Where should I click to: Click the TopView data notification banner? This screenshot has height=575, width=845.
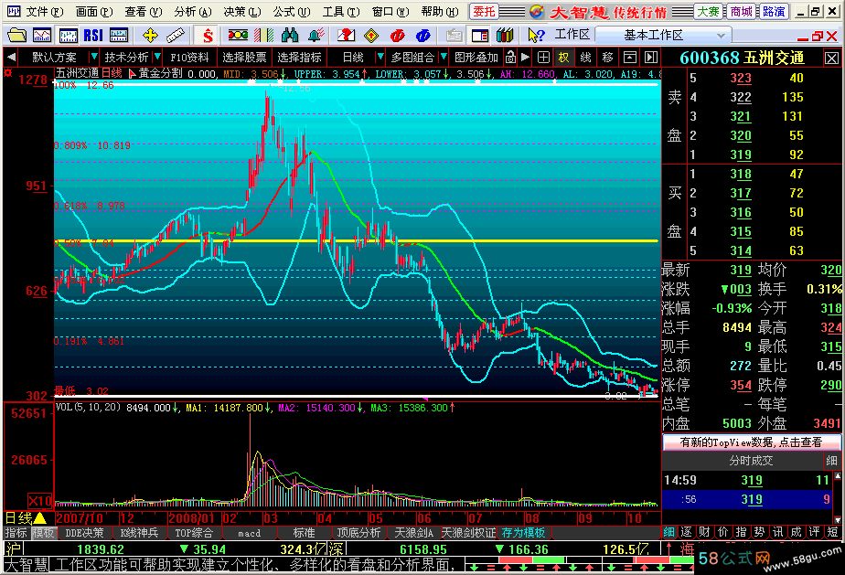coord(751,442)
